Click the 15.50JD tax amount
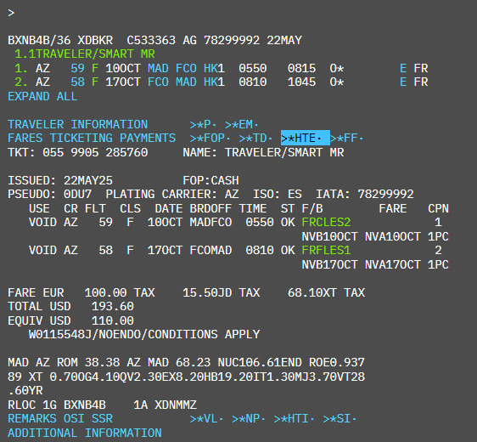 [x=207, y=292]
